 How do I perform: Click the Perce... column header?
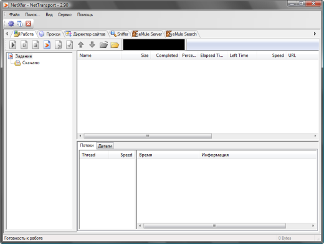coord(189,56)
